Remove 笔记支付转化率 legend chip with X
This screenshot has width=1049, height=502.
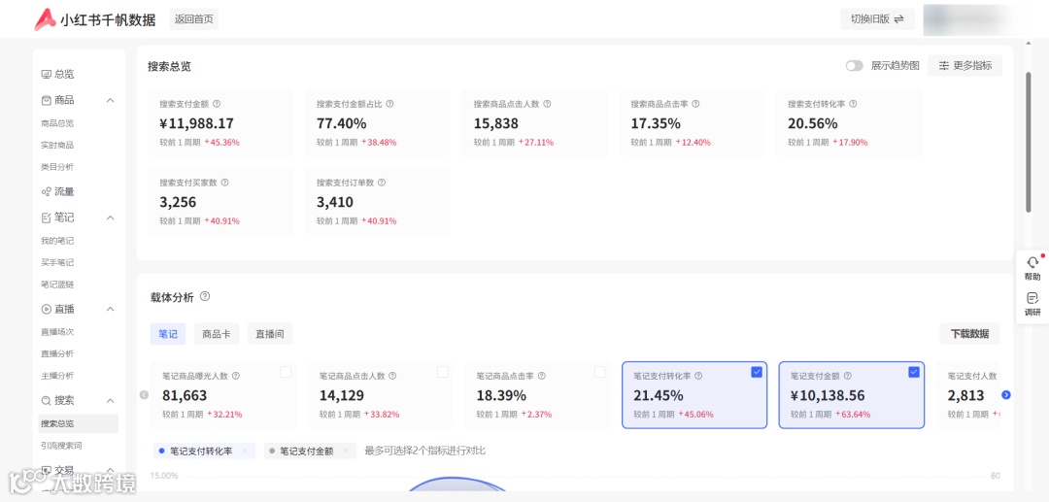(245, 452)
